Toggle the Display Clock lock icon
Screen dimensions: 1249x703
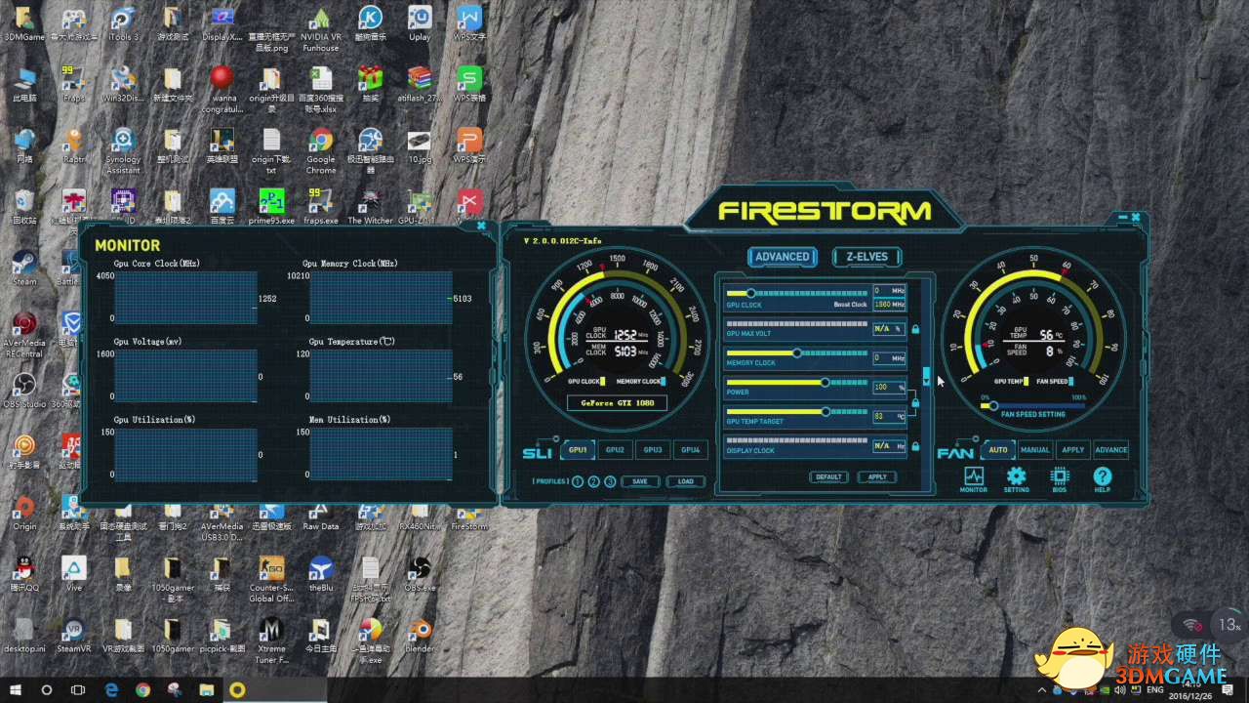[915, 446]
